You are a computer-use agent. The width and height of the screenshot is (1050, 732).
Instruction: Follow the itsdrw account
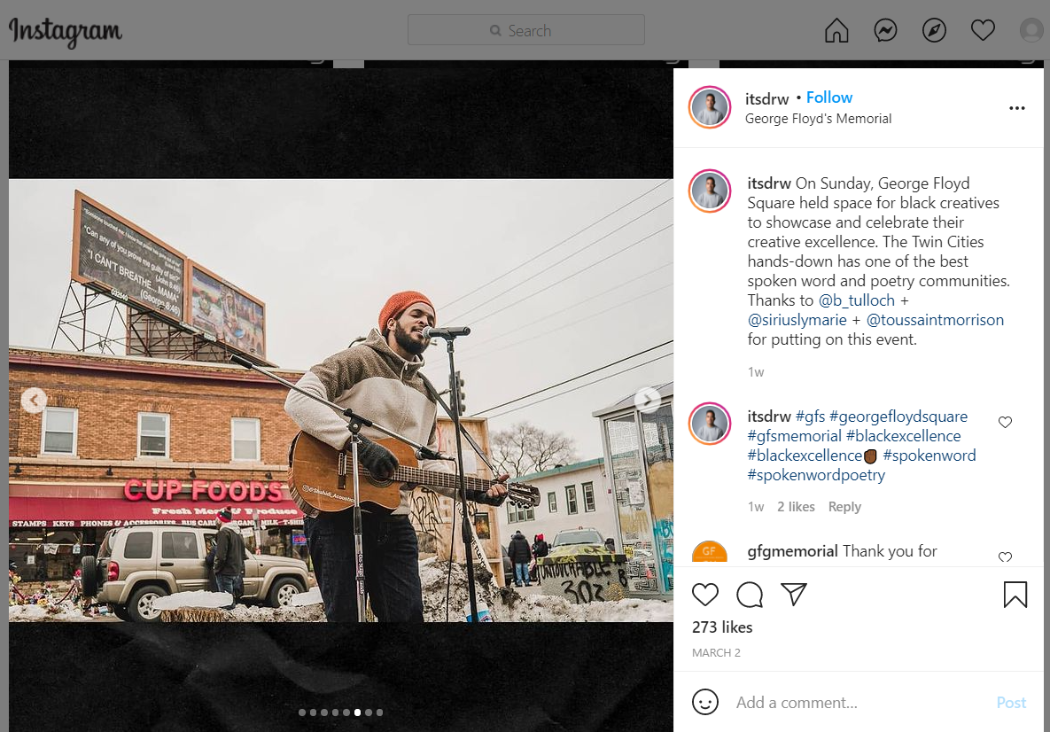pyautogui.click(x=829, y=97)
